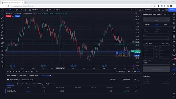176x99 pixels.
Task: Select the prediction and measurement tool
Action: pos(2,35)
